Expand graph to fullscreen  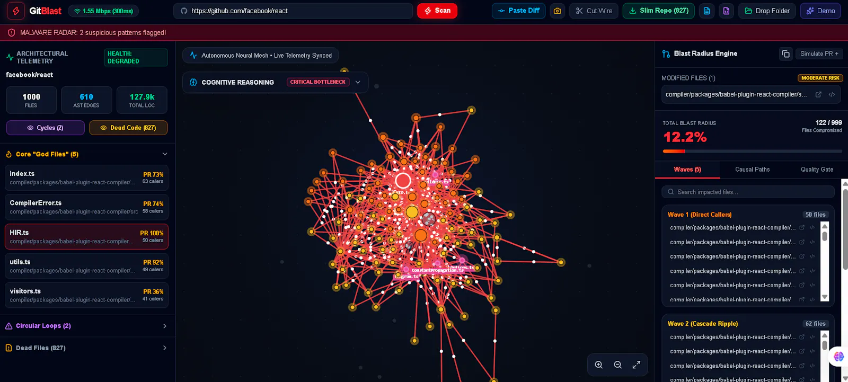click(x=637, y=365)
